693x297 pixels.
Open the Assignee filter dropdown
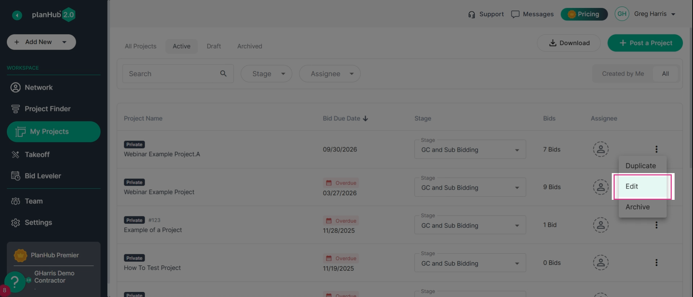click(330, 74)
